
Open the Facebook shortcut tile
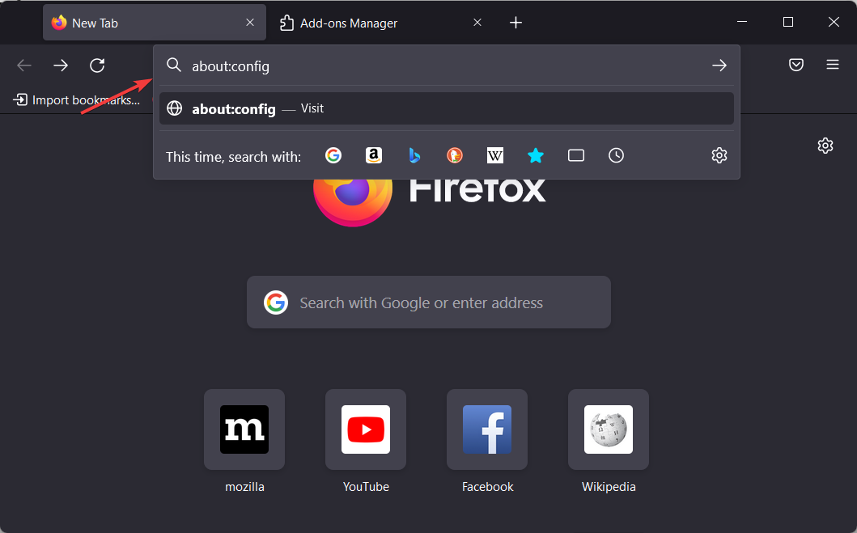487,429
